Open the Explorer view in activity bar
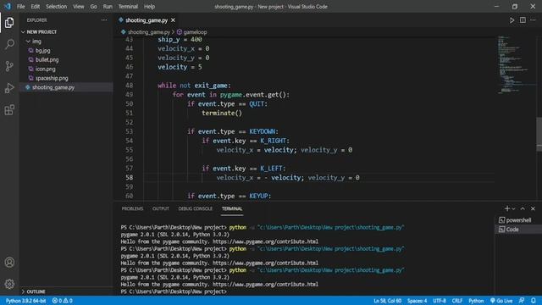Image resolution: width=542 pixels, height=305 pixels. tap(9, 23)
